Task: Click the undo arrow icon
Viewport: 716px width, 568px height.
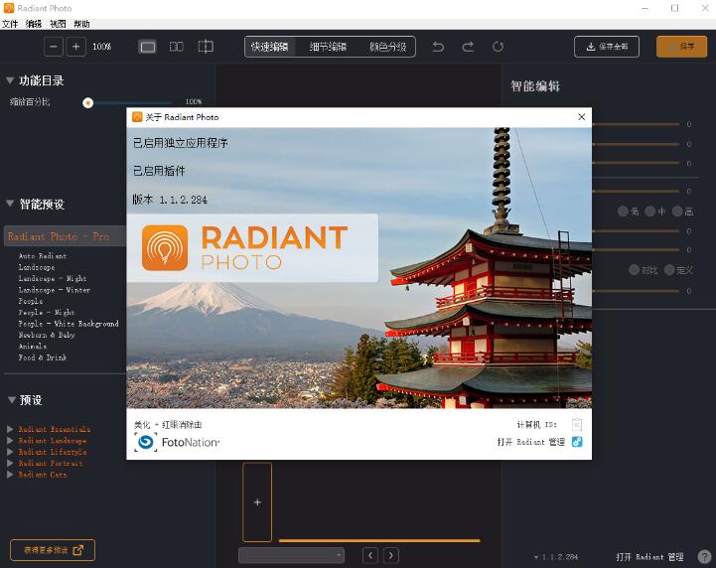Action: click(x=438, y=47)
